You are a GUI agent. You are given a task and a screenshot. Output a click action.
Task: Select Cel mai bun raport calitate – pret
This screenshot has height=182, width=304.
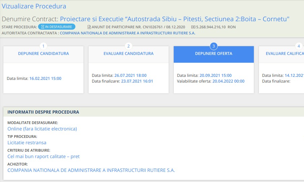[x=43, y=156]
